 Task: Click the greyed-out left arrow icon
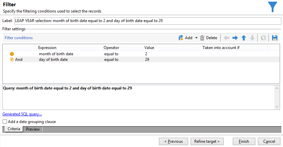click(227, 38)
